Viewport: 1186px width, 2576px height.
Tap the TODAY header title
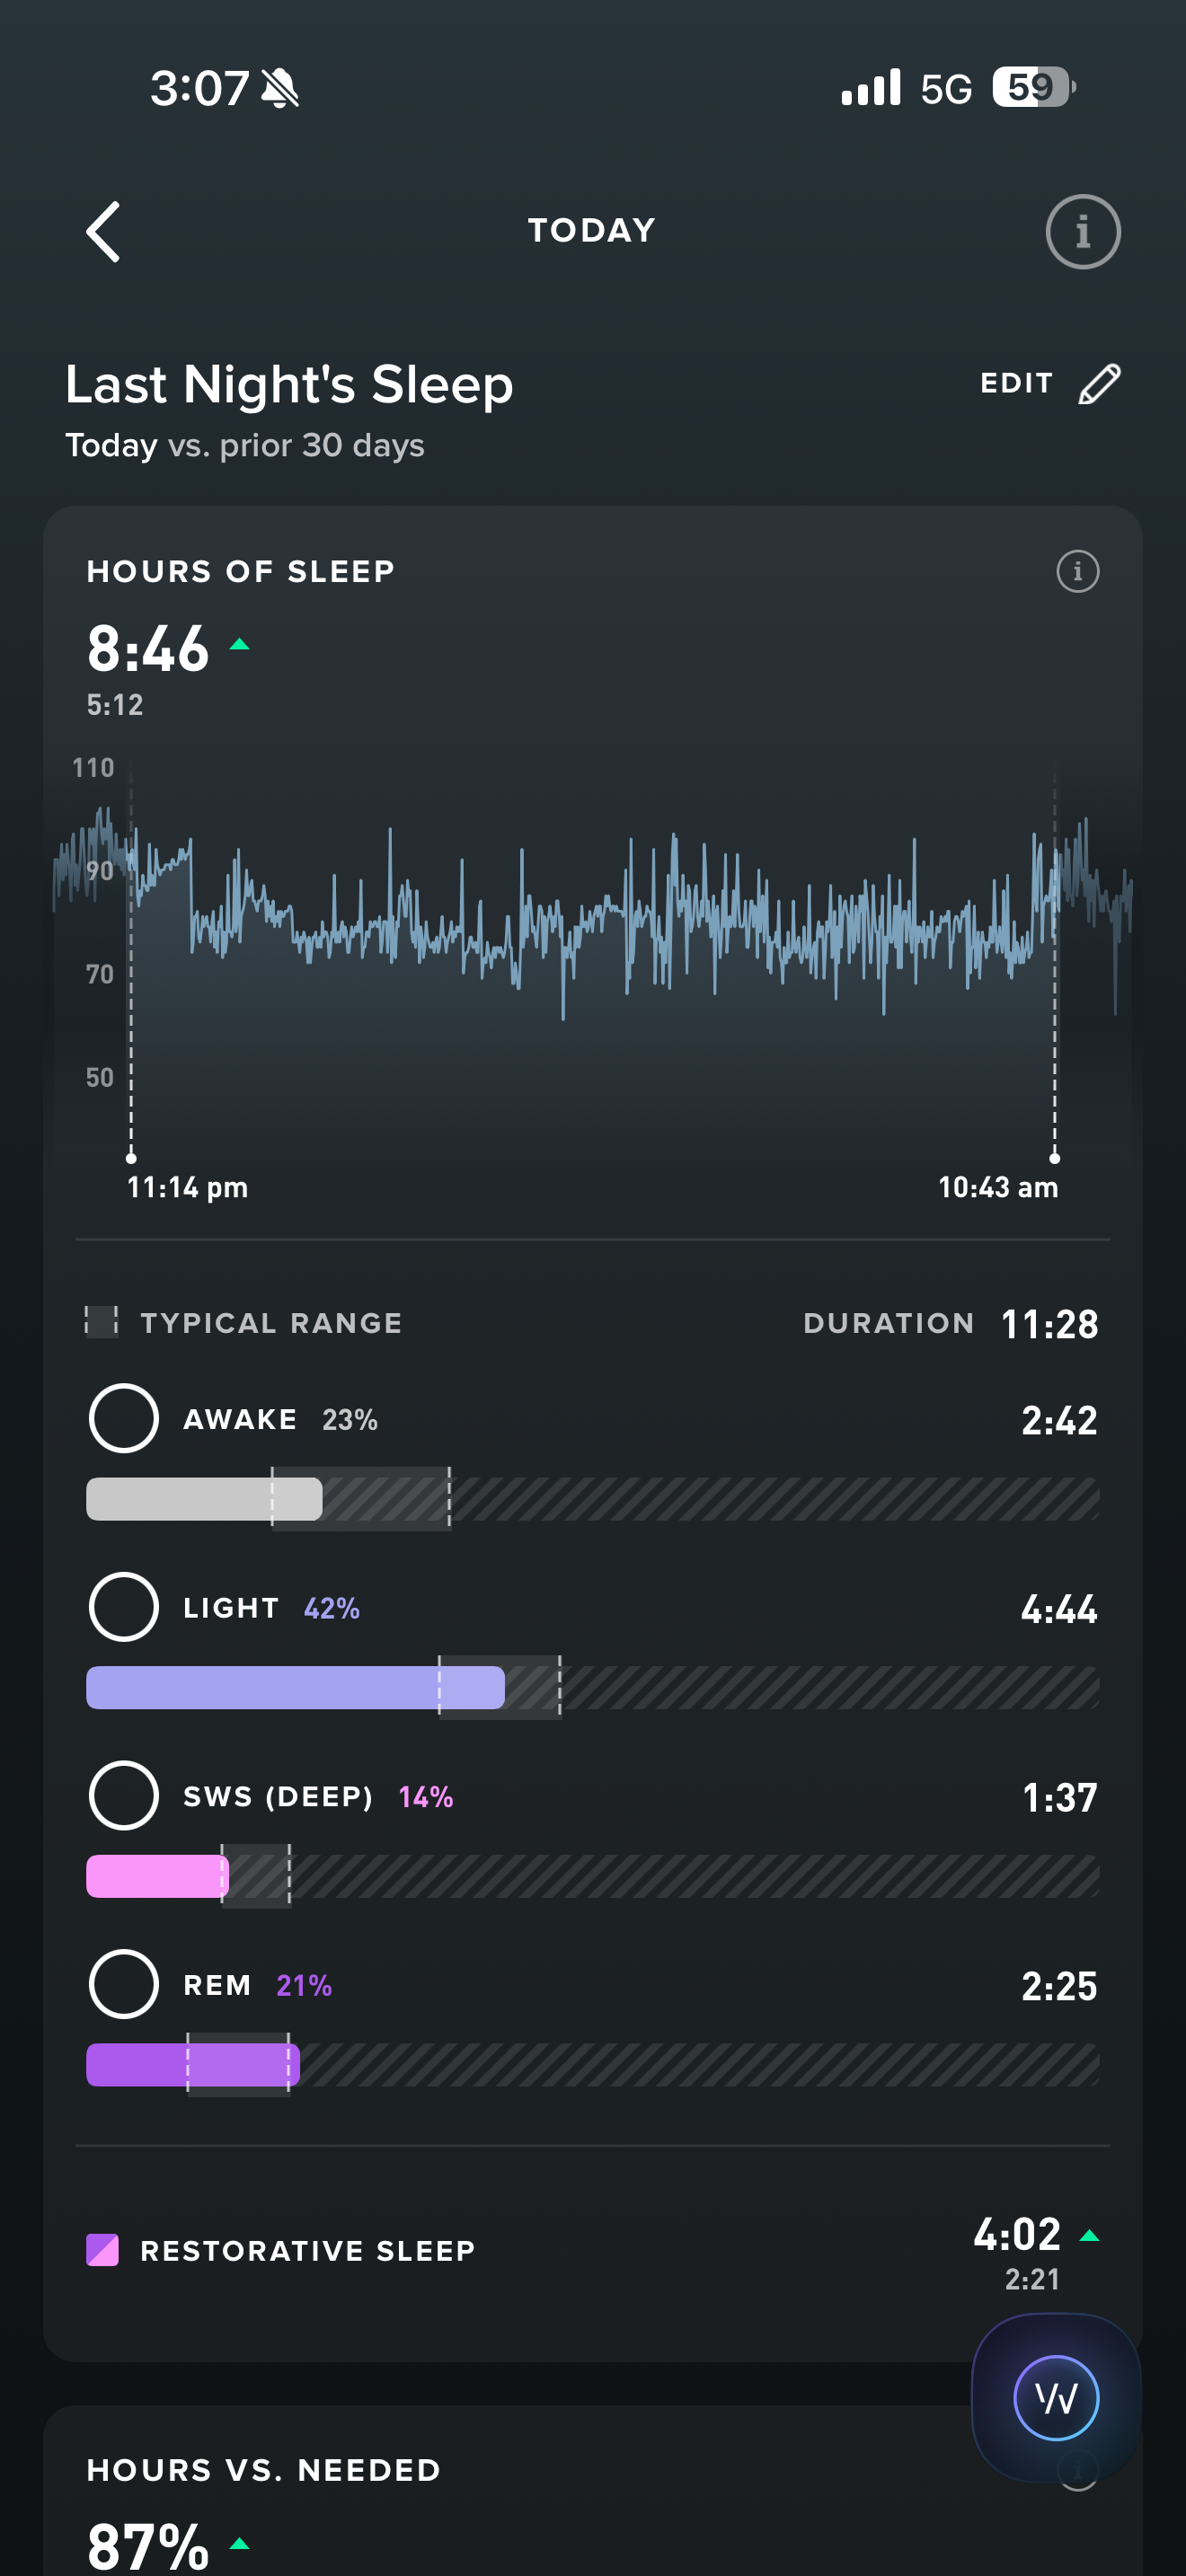tap(592, 230)
